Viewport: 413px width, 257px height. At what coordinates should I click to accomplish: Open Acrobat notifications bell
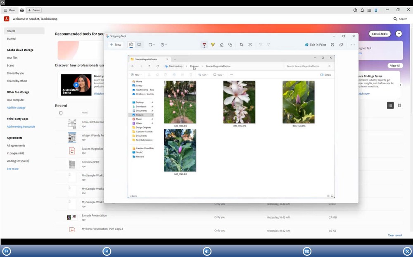coord(362,10)
